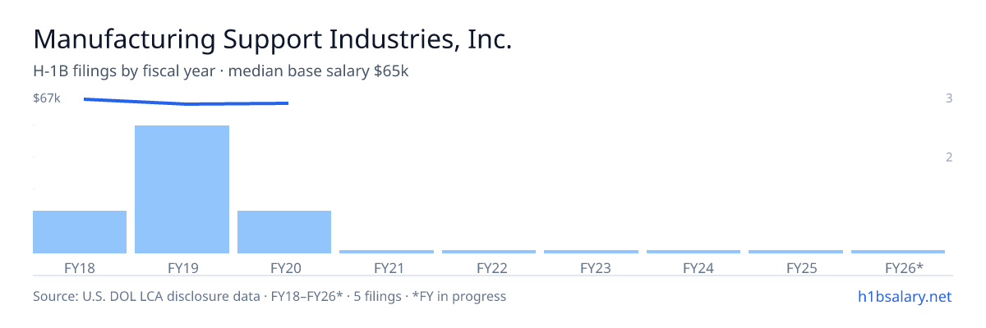The image size is (986, 328).
Task: Click the thin FY24 bar
Action: (693, 252)
